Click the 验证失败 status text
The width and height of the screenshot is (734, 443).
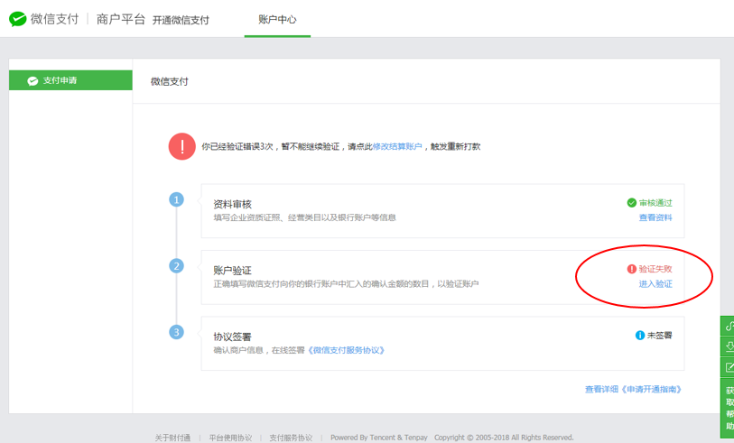655,269
